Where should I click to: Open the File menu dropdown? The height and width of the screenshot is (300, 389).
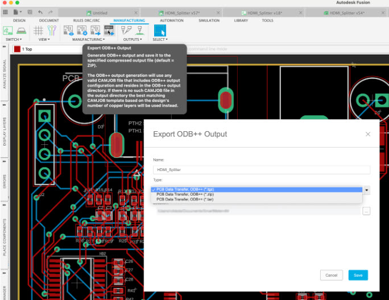click(x=16, y=11)
